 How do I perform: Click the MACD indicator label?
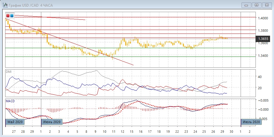pos(10,101)
